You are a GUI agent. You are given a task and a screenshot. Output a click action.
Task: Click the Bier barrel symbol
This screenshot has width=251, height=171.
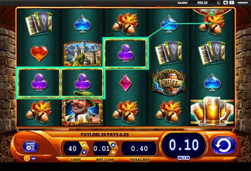[x=169, y=82]
